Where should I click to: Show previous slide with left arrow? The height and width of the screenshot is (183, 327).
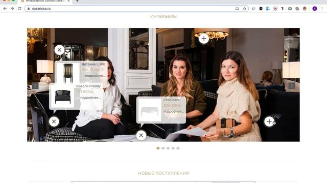[35, 86]
